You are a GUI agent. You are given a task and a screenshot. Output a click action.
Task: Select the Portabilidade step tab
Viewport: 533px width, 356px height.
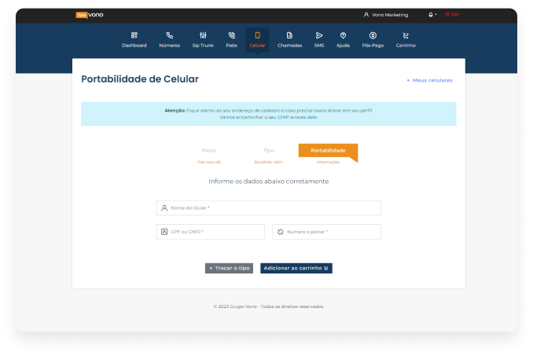328,151
